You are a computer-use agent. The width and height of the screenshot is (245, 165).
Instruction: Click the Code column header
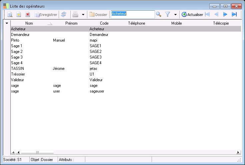104,23
